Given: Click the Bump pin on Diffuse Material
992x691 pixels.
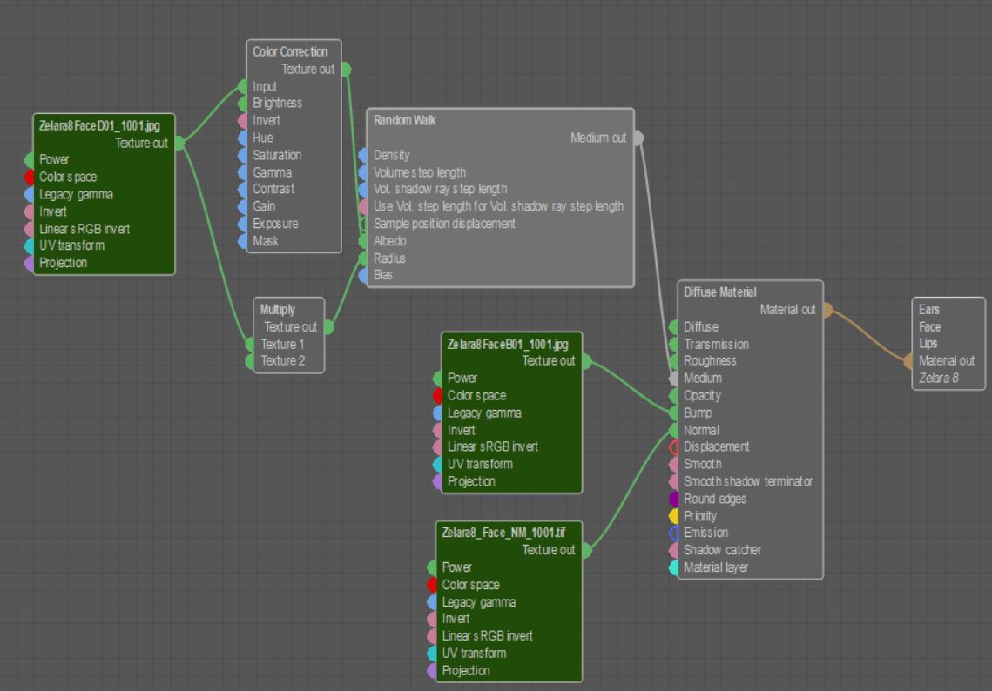Looking at the screenshot, I should [674, 413].
